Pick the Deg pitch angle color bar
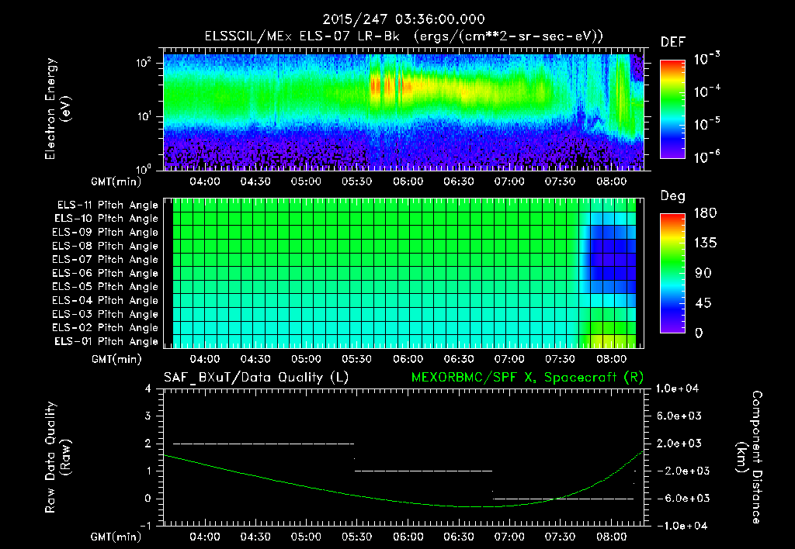The image size is (795, 549). point(672,274)
